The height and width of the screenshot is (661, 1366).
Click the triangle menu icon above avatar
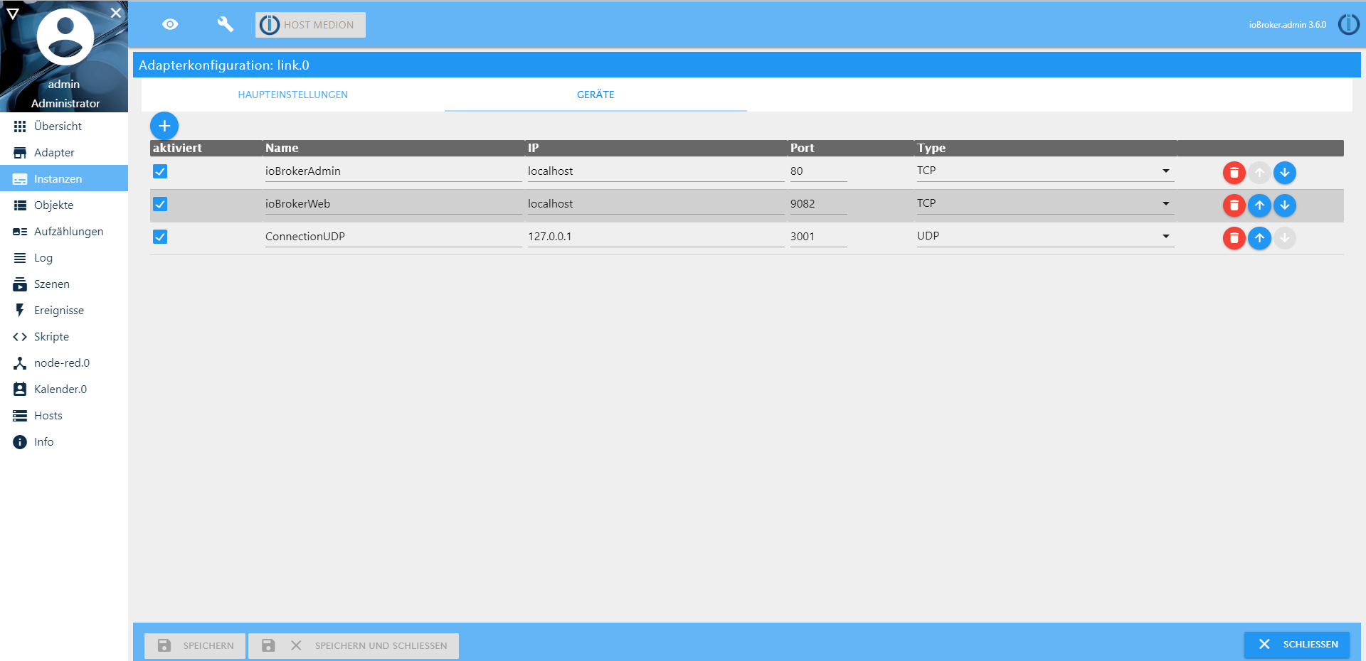click(x=13, y=13)
